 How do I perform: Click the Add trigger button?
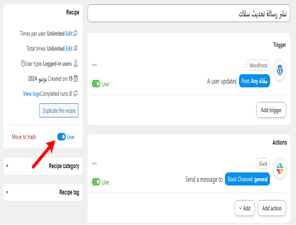pyautogui.click(x=271, y=110)
